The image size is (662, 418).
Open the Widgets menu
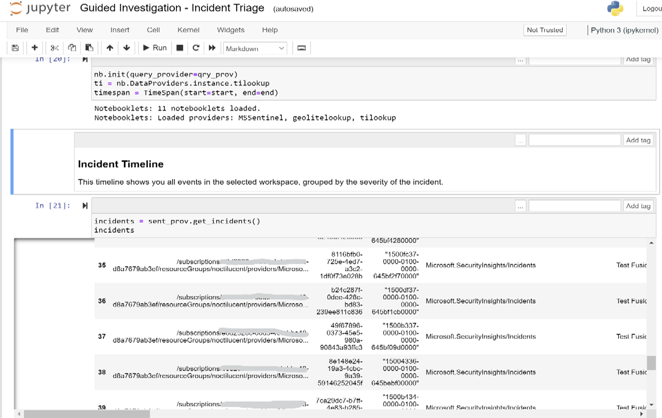click(231, 30)
